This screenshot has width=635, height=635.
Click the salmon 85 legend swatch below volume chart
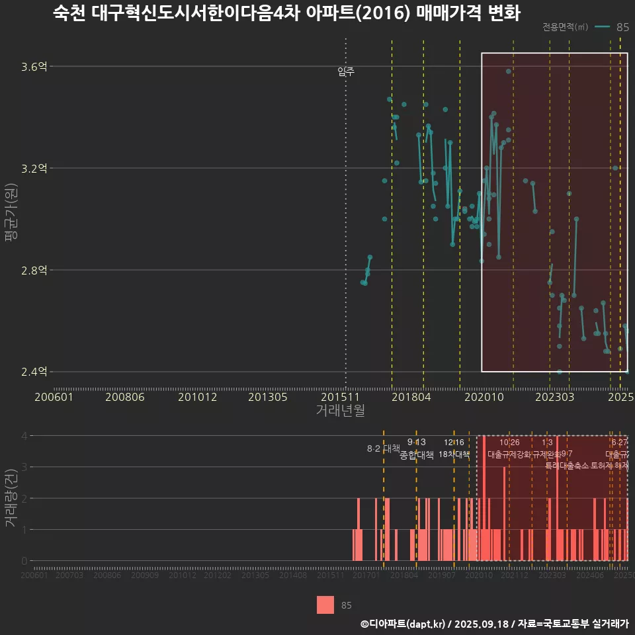pyautogui.click(x=325, y=605)
